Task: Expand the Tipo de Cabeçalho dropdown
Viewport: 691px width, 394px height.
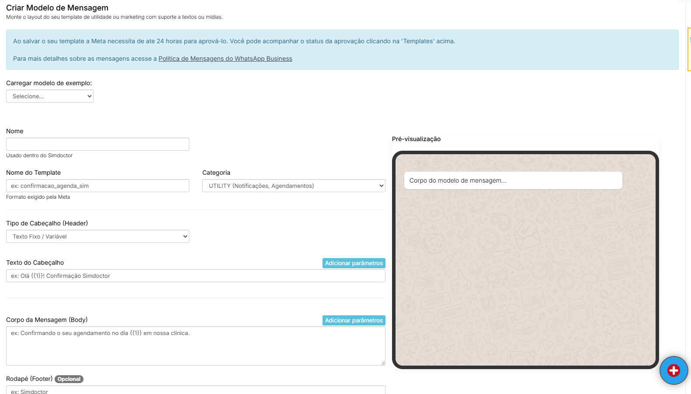Action: [97, 236]
